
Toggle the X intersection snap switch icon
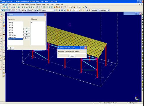click(x=77, y=10)
